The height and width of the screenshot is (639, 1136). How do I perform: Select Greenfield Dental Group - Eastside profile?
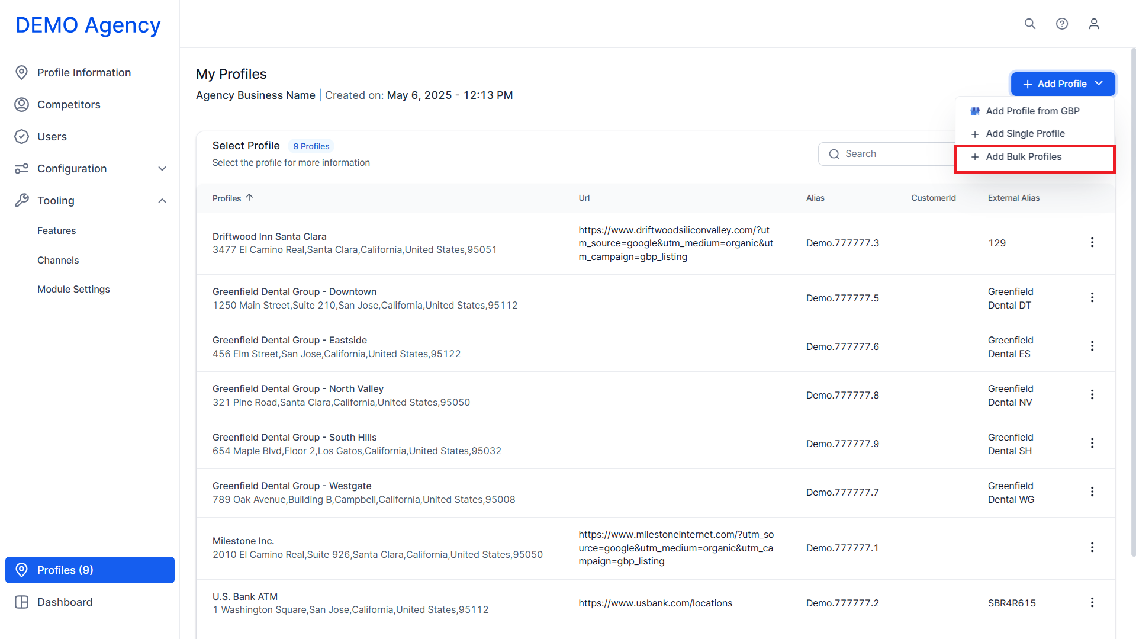click(x=289, y=340)
